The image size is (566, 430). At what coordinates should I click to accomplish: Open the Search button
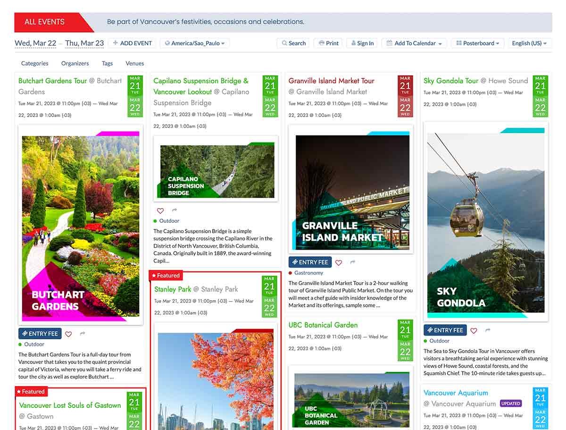293,43
